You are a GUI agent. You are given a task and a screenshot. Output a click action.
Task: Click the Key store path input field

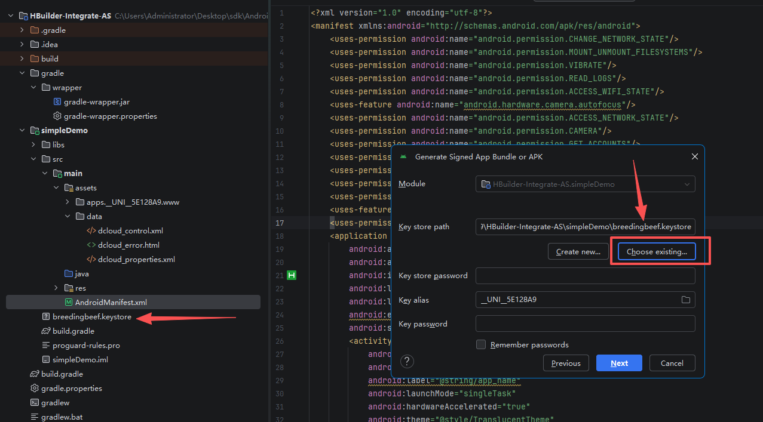586,227
